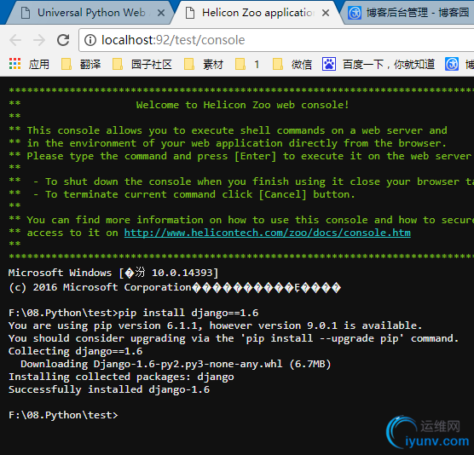This screenshot has width=474, height=455.
Task: Close the Universal Python Web tab
Action: pos(161,13)
